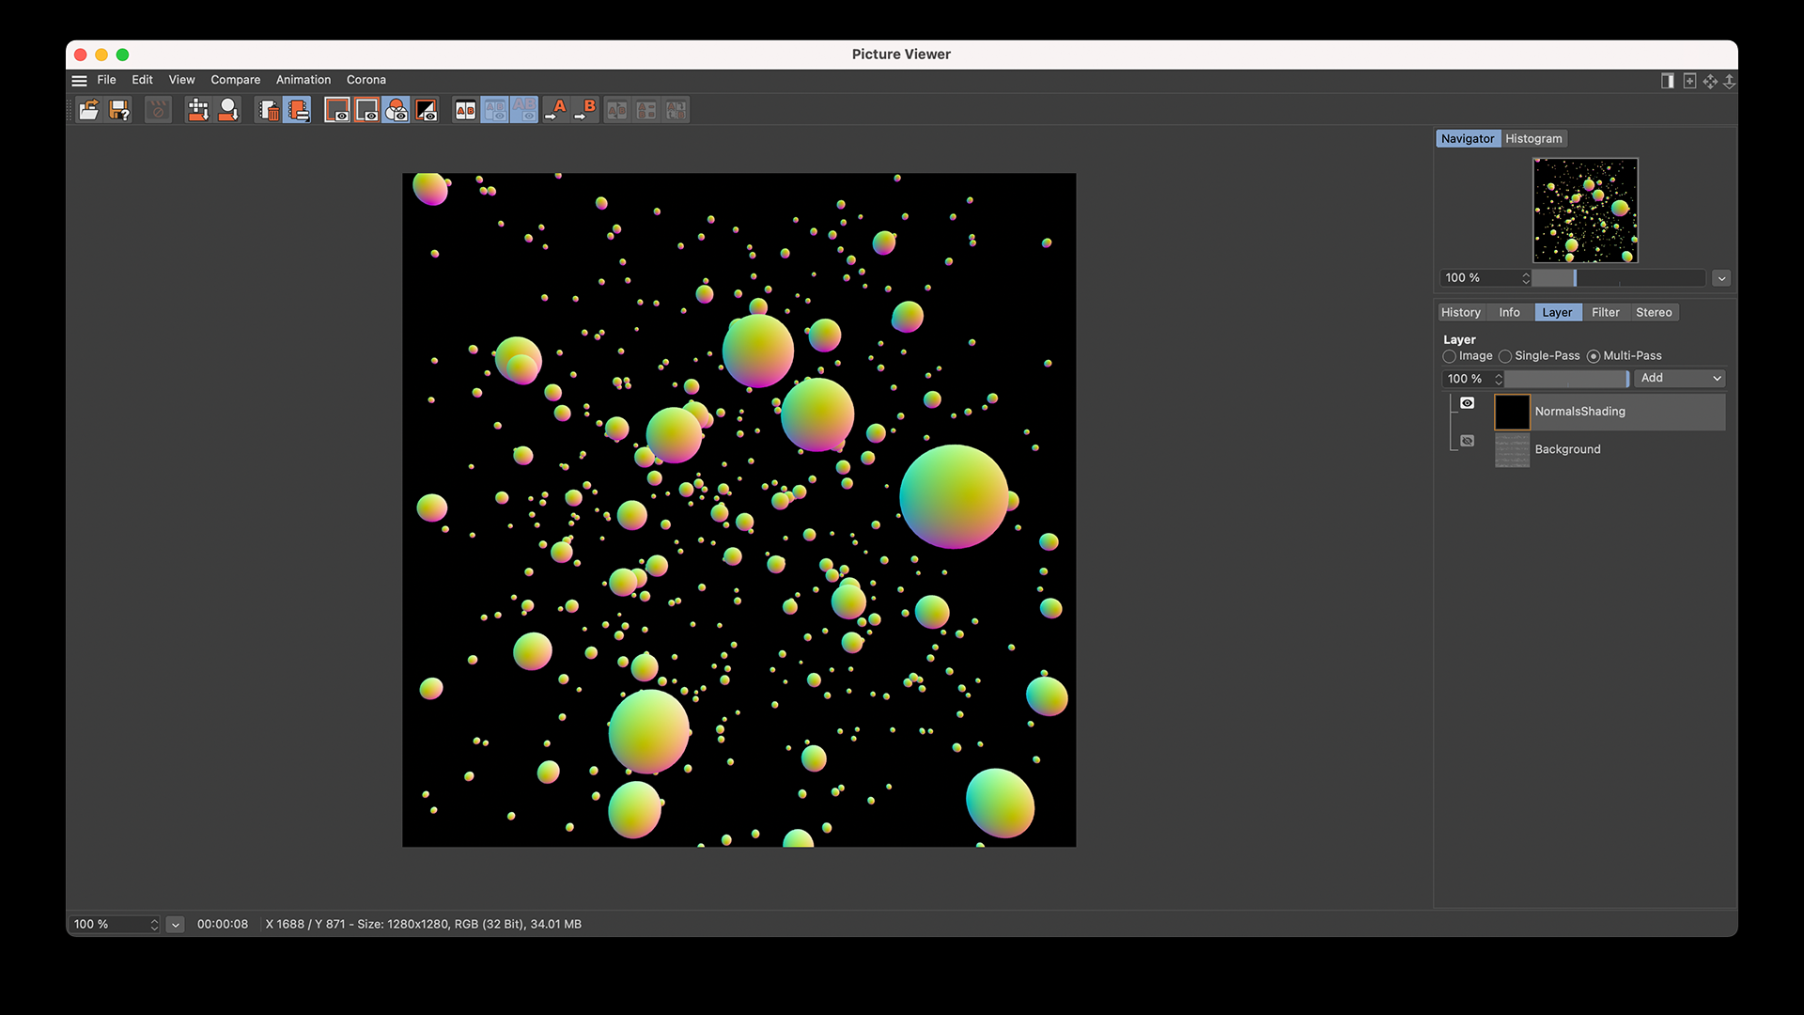This screenshot has height=1015, width=1804.
Task: Click the notebook-with-trash-can toolbar icon
Action: point(268,110)
